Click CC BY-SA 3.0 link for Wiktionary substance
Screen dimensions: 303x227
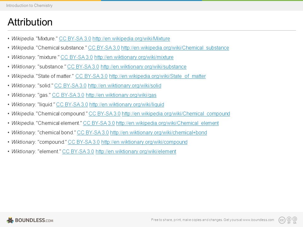(83, 67)
